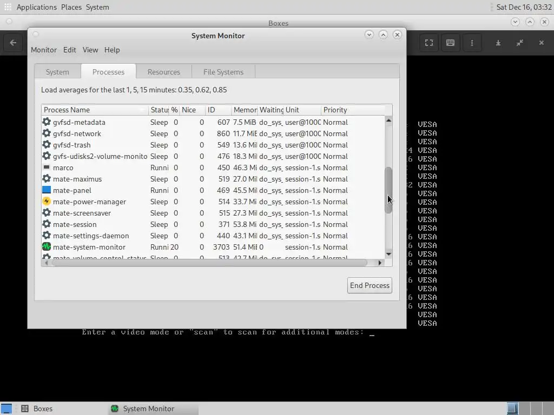Click the mate-screensaver gear icon
This screenshot has height=415, width=554.
pos(47,212)
